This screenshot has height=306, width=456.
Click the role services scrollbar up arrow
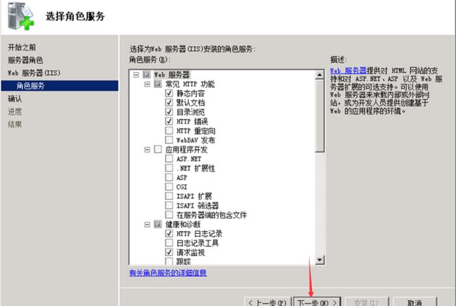(319, 75)
